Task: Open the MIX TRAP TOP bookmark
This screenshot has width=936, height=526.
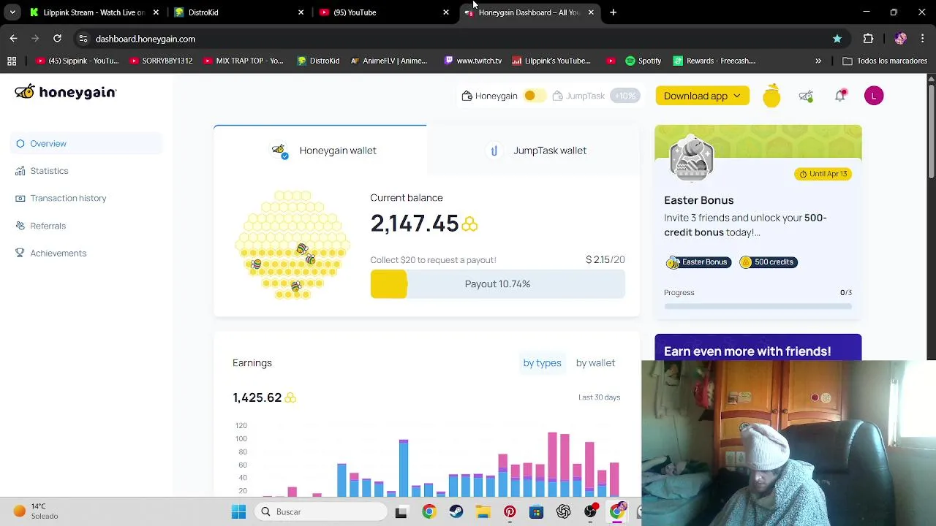Action: click(x=242, y=61)
